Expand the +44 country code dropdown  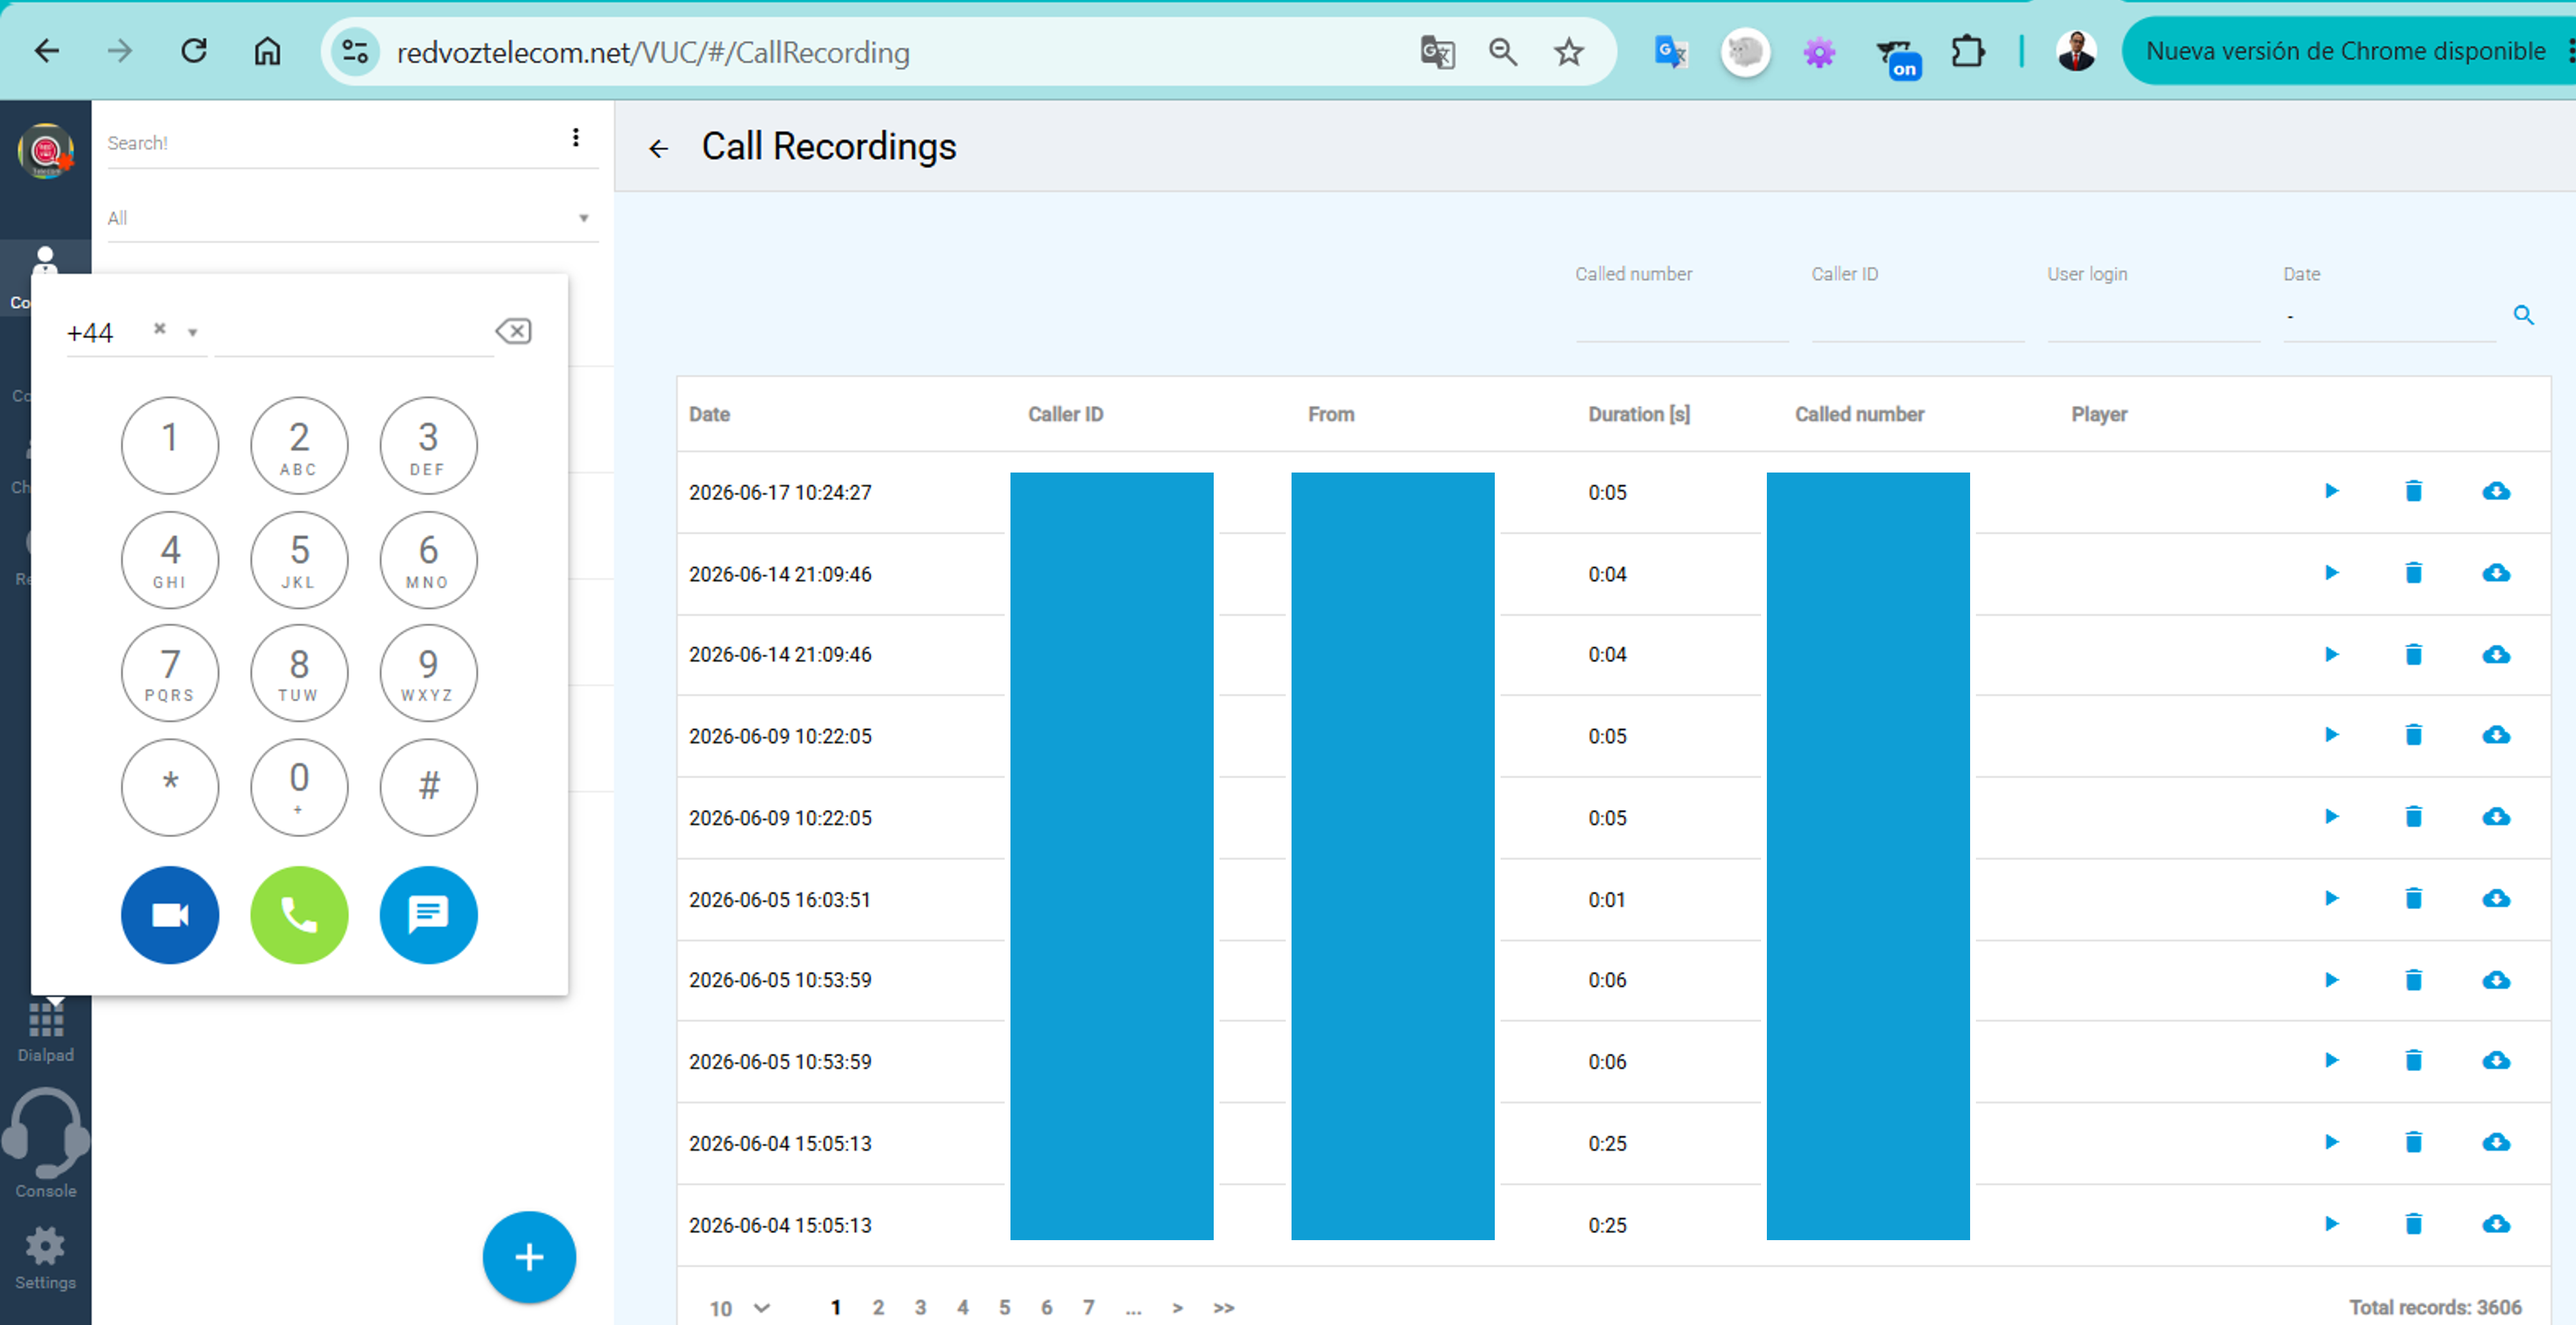[x=193, y=333]
